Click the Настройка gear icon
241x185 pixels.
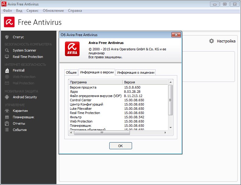pyautogui.click(x=212, y=41)
